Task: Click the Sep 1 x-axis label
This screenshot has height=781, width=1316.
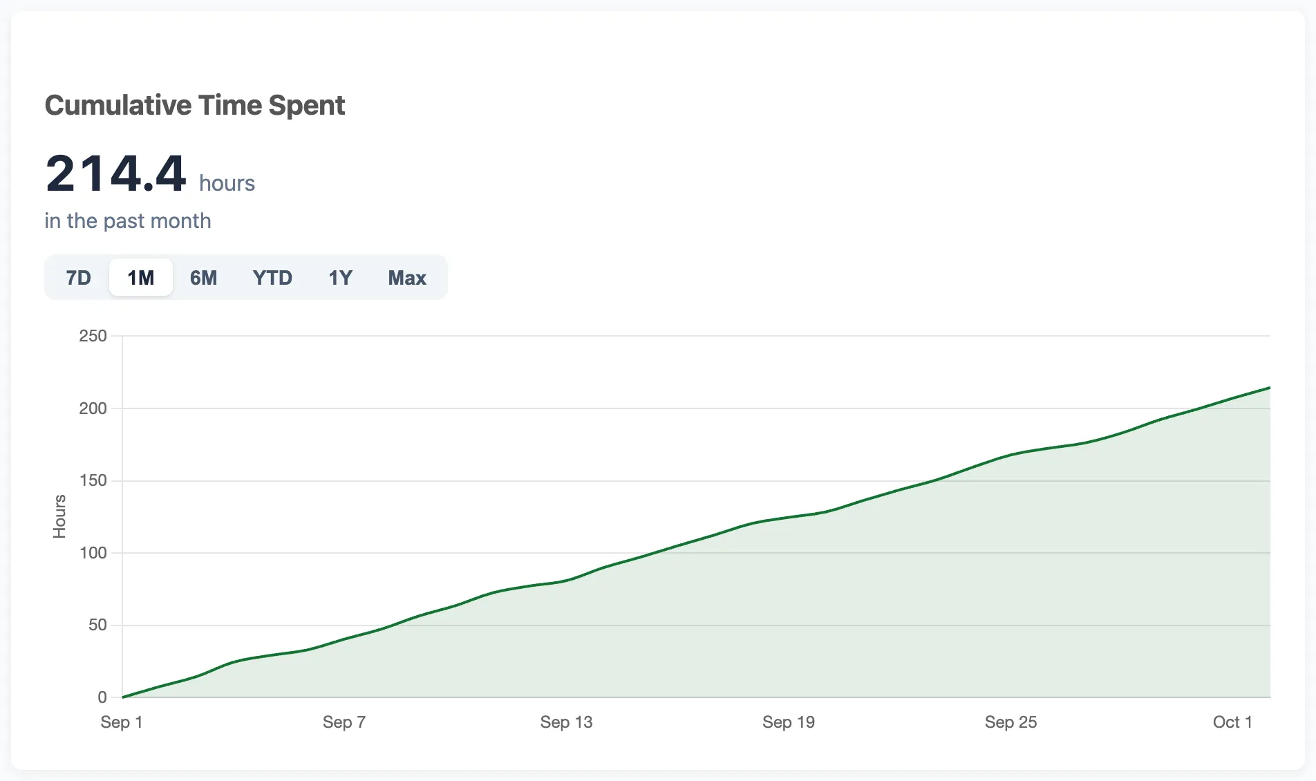Action: (122, 722)
